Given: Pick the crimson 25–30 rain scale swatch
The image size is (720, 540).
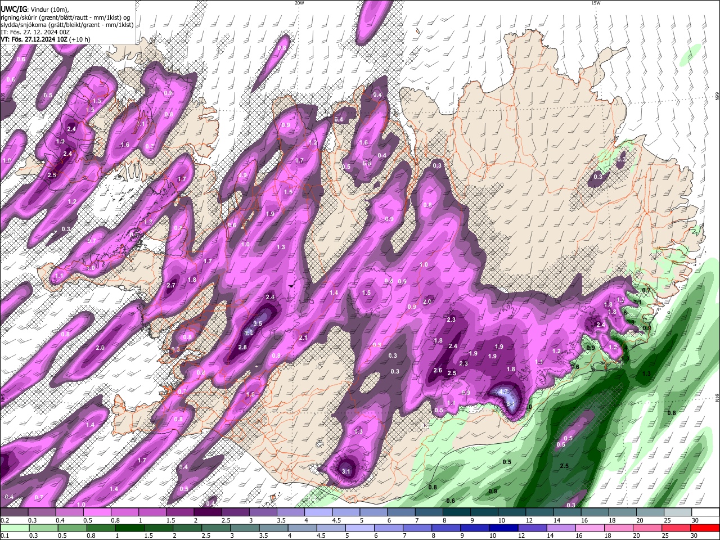Looking at the screenshot, I should tap(676, 528).
